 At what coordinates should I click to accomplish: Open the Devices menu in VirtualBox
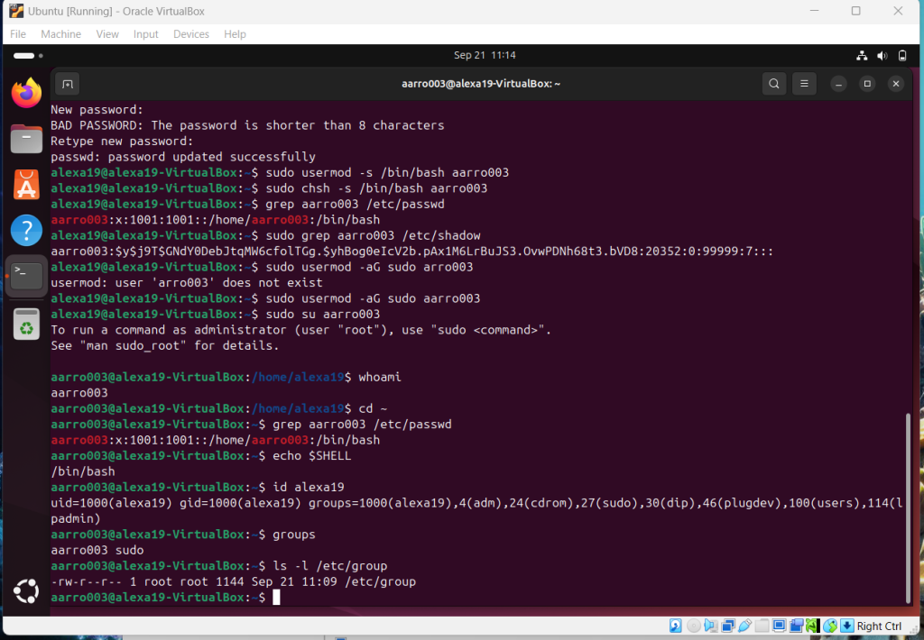coord(190,34)
